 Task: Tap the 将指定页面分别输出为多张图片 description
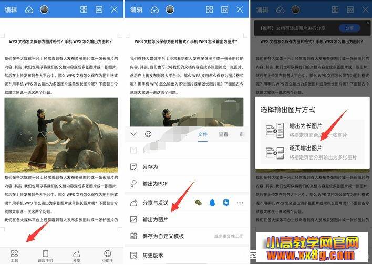[x=323, y=157]
